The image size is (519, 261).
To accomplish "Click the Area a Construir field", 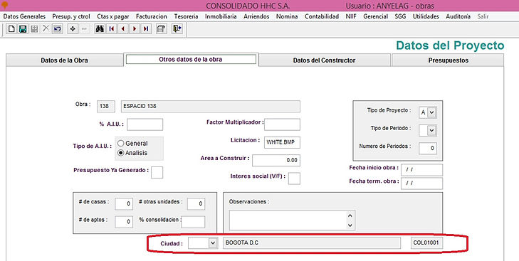I will [276, 161].
